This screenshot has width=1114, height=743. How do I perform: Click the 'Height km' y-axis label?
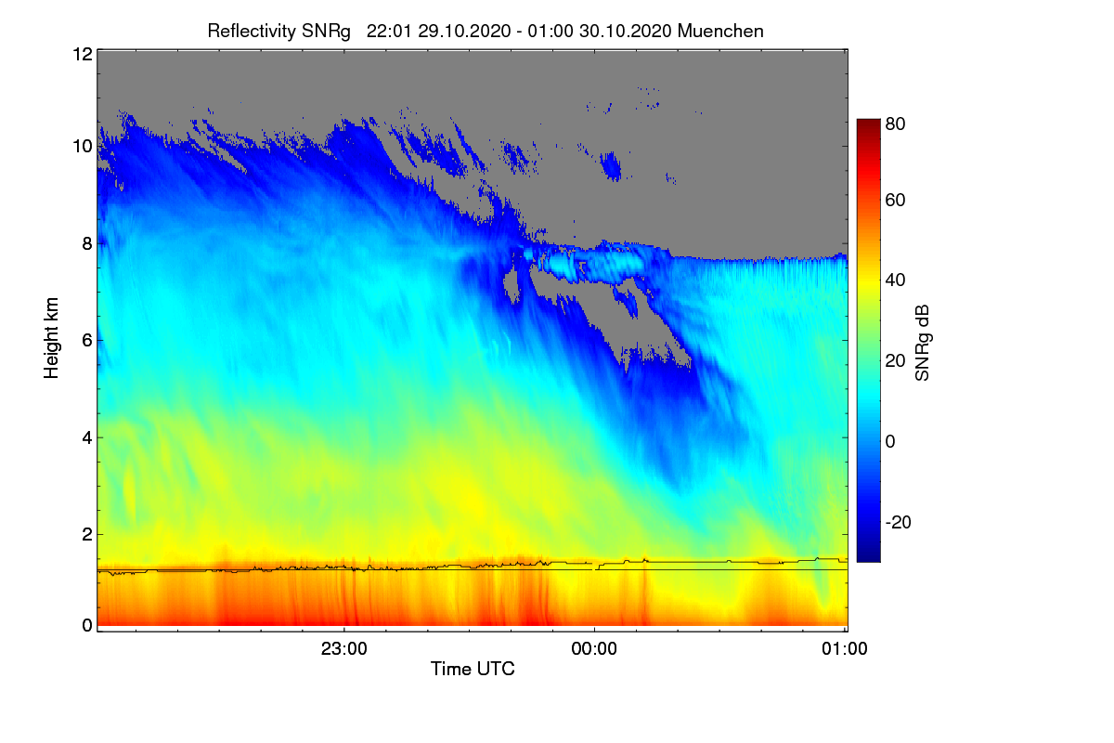coord(51,339)
